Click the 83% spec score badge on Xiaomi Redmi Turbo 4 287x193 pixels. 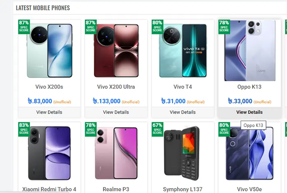click(24, 129)
